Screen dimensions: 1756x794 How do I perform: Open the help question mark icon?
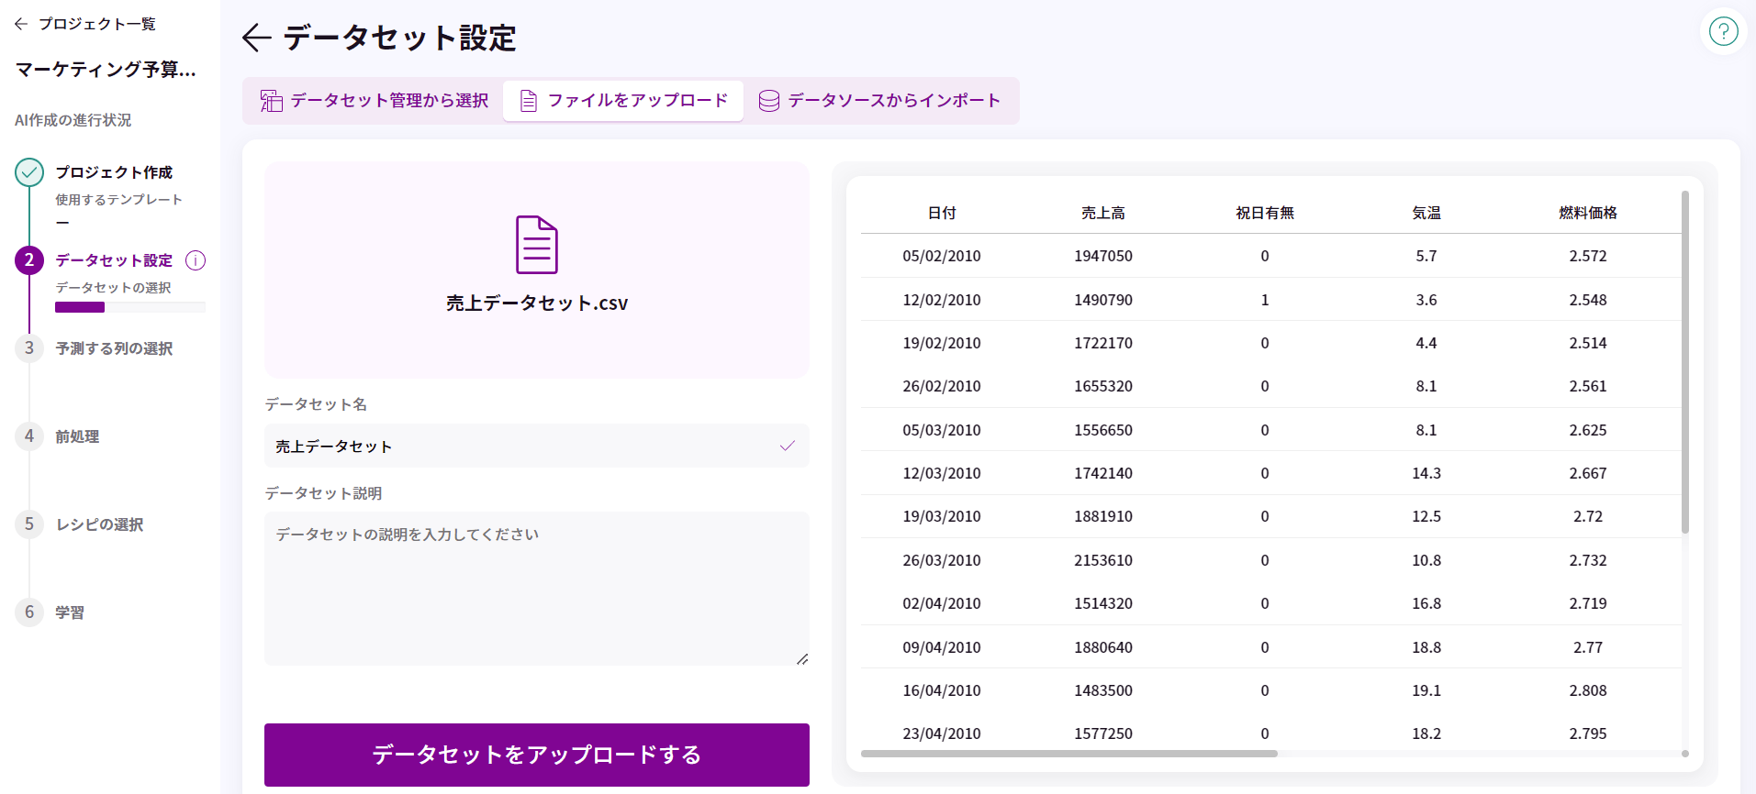[1723, 32]
